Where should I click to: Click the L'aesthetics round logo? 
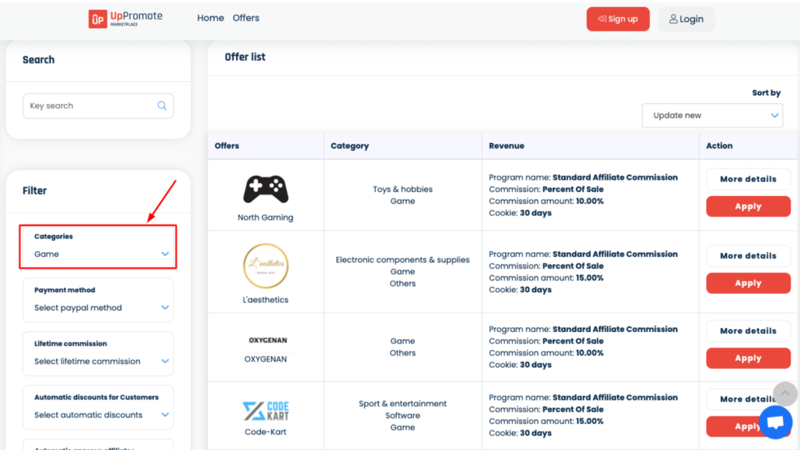click(x=266, y=266)
